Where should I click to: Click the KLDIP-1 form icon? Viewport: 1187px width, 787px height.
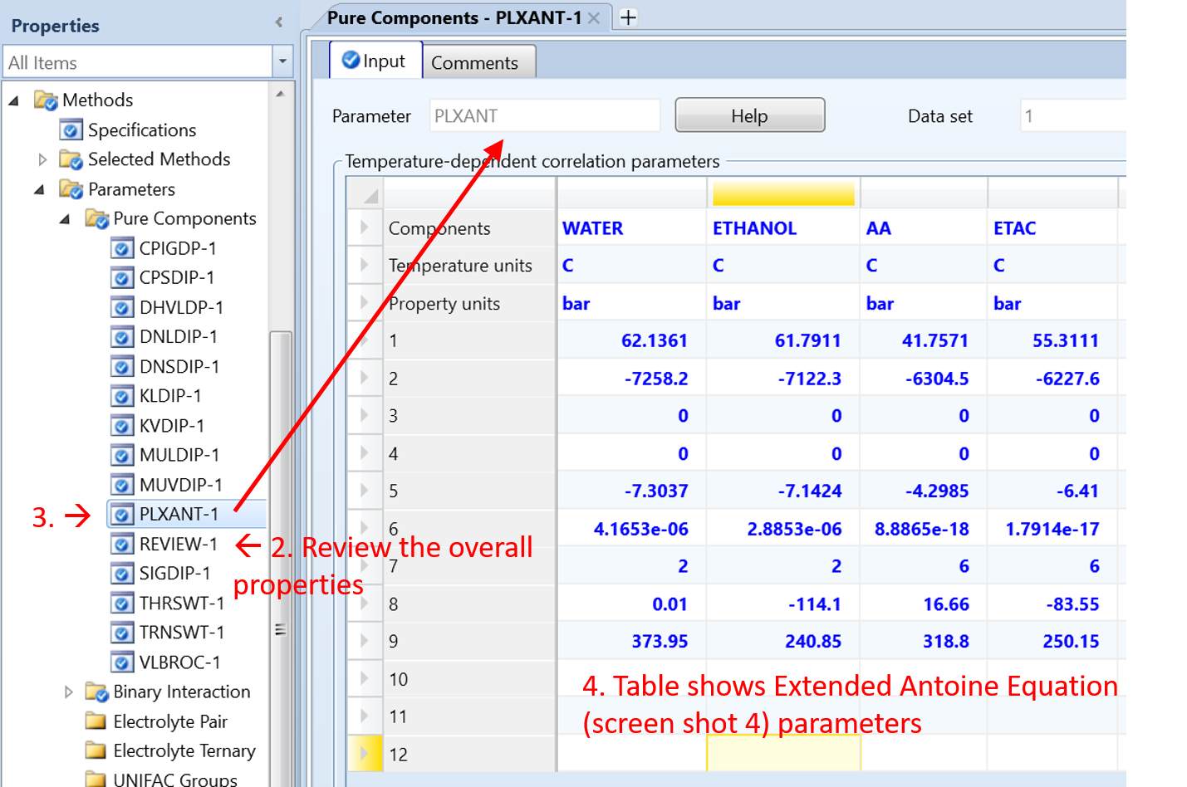122,396
